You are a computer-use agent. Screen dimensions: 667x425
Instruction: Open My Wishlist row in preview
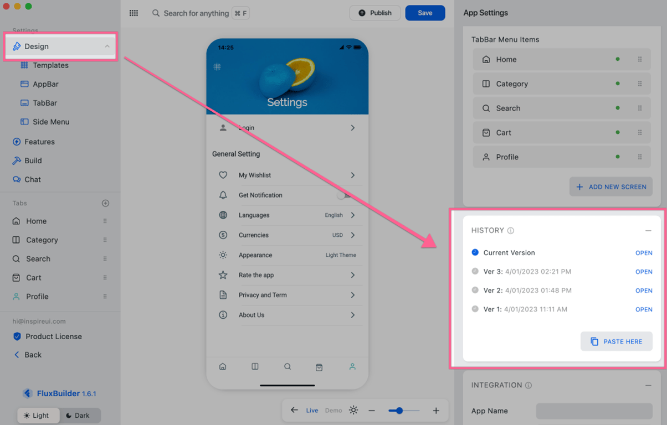[x=287, y=175]
